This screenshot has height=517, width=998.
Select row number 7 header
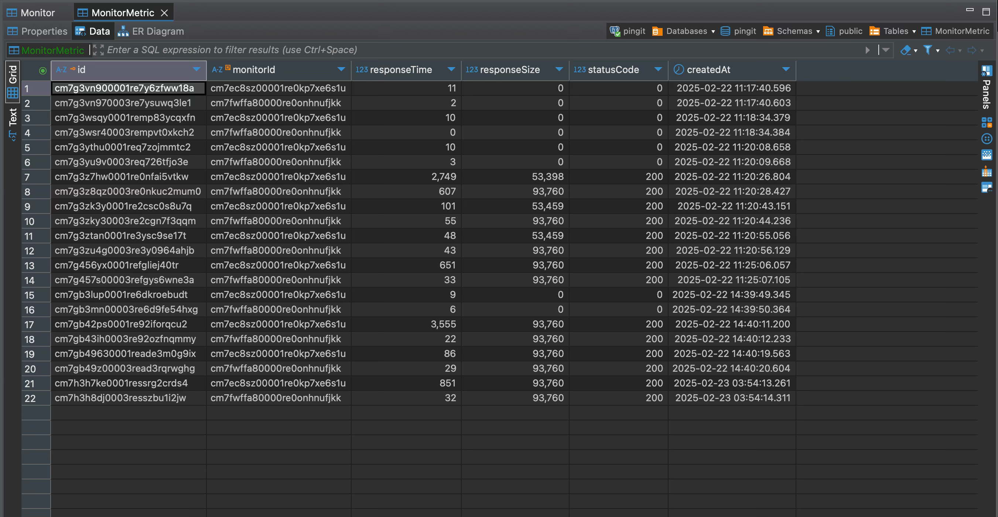coord(35,177)
